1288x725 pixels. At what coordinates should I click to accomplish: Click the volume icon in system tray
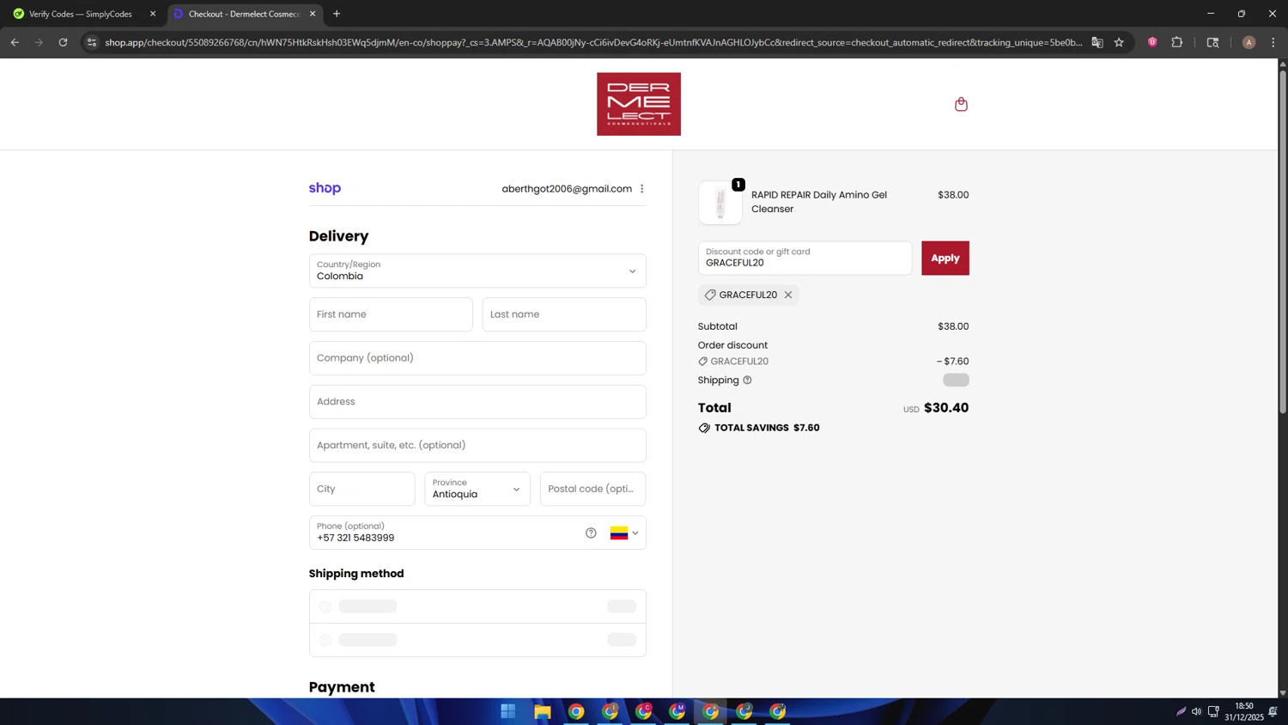coord(1196,711)
